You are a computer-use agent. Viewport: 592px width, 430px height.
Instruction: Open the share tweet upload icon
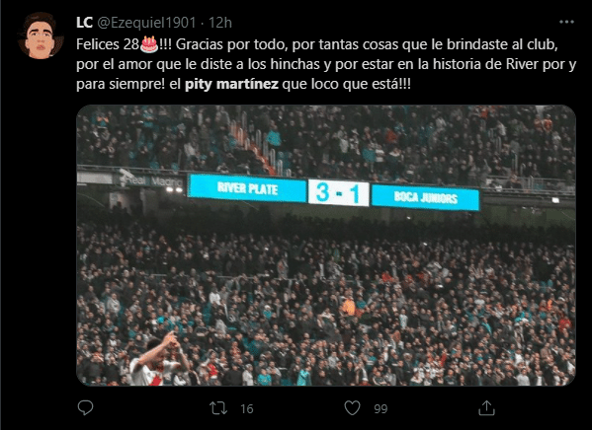point(486,407)
